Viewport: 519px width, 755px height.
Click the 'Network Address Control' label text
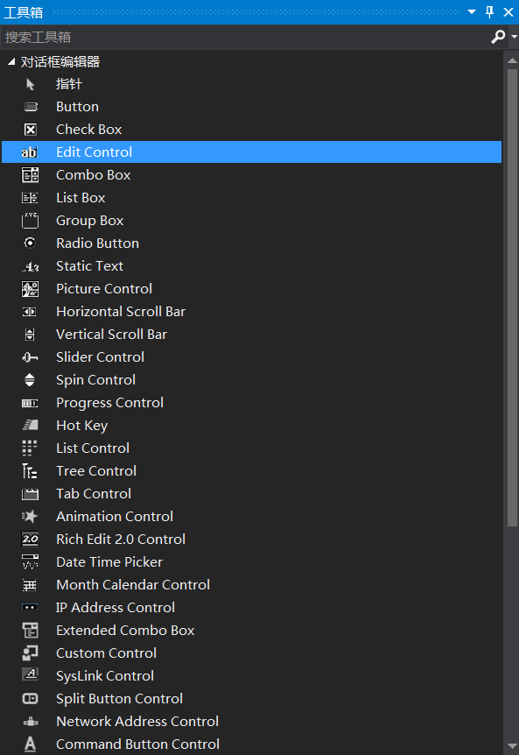137,722
